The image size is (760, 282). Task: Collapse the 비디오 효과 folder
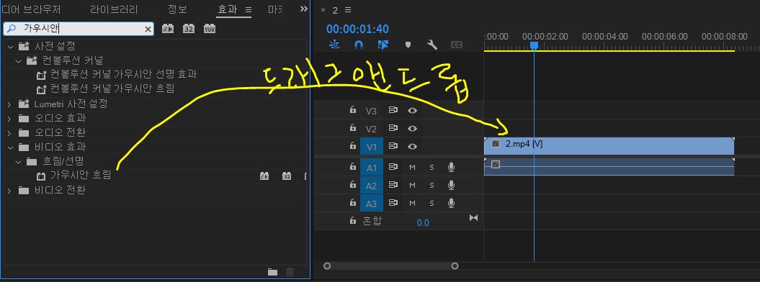9,147
